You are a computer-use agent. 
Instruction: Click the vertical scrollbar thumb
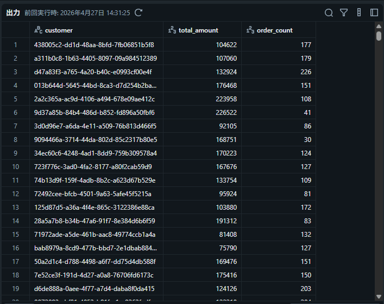pos(379,36)
